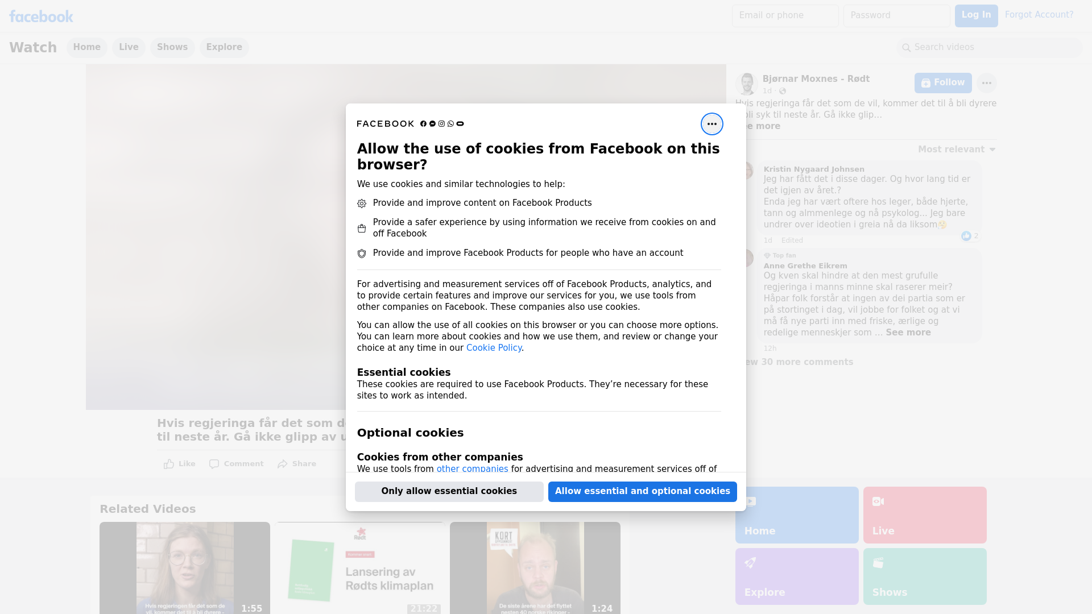Open Forgot Account link
This screenshot has width=1092, height=614.
[x=1039, y=15]
